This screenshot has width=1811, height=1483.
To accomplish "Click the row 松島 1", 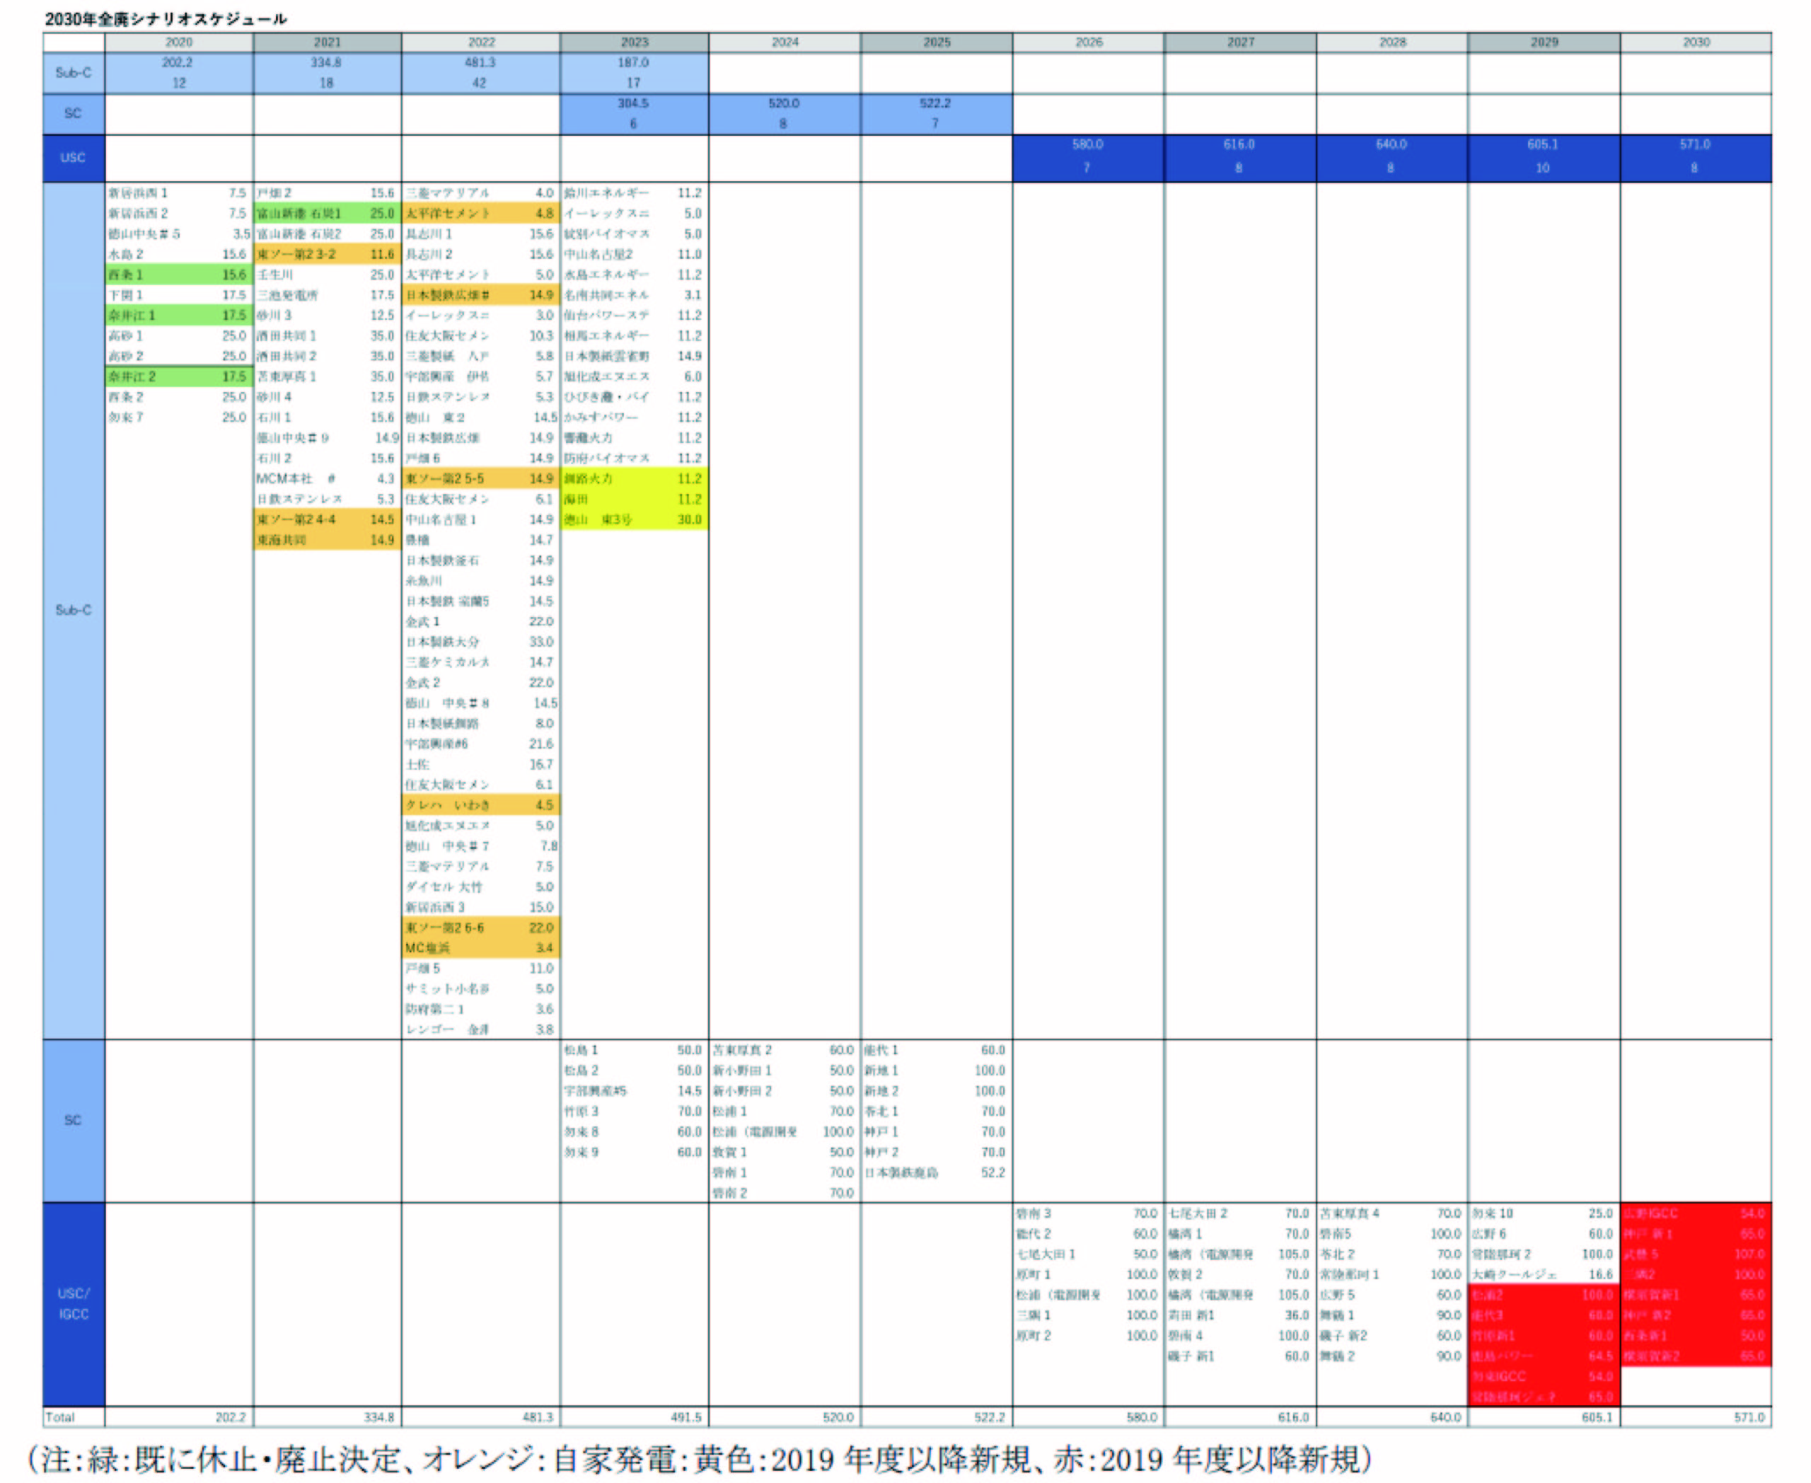I will (634, 1050).
